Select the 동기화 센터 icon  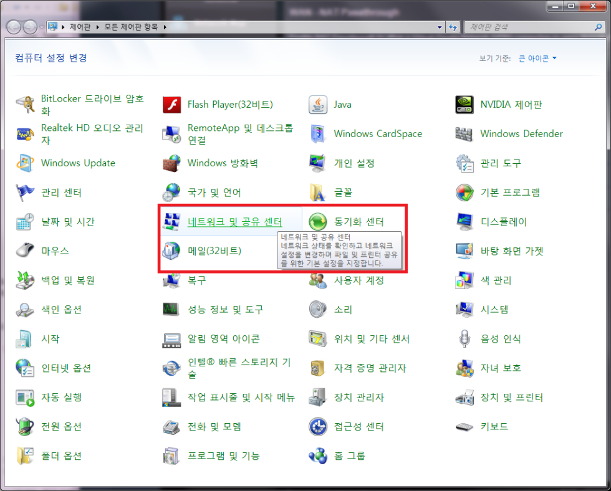(x=318, y=222)
